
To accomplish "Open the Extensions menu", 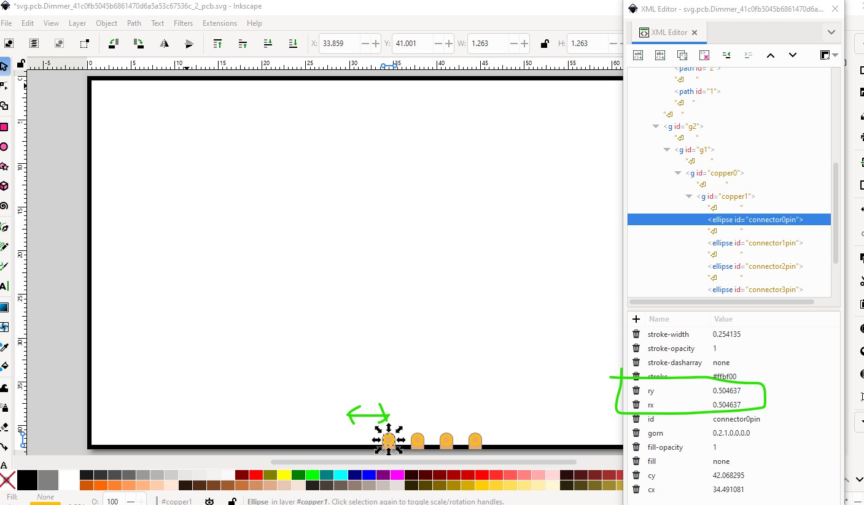I will click(219, 23).
